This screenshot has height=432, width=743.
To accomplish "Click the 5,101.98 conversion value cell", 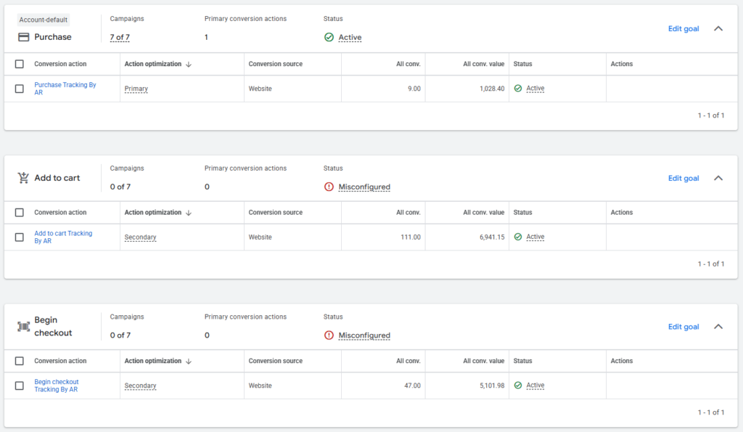I will (x=492, y=386).
